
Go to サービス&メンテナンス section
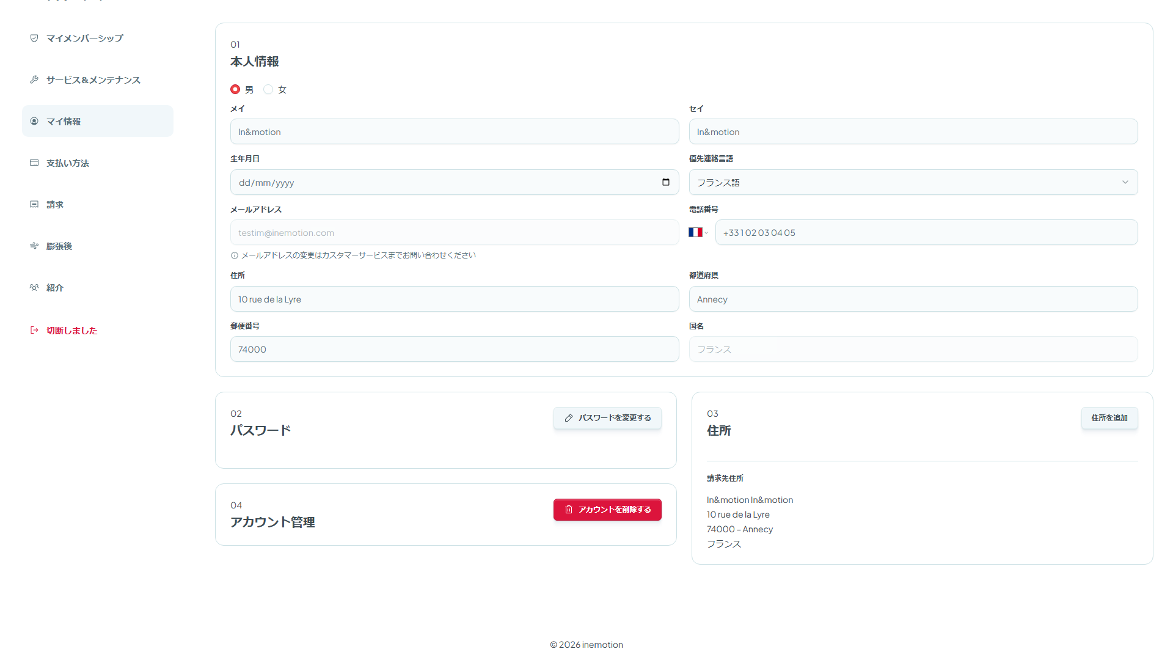(x=98, y=79)
